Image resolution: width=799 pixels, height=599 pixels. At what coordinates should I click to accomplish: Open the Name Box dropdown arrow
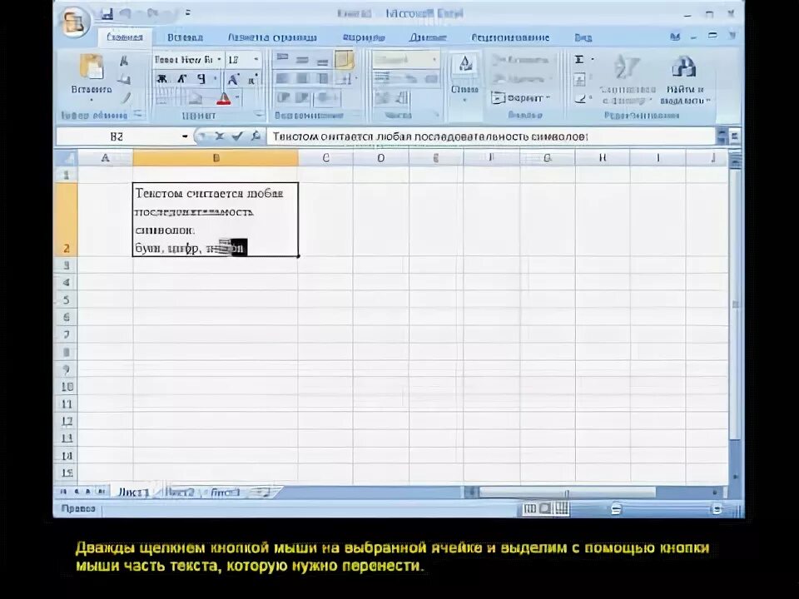[x=185, y=136]
